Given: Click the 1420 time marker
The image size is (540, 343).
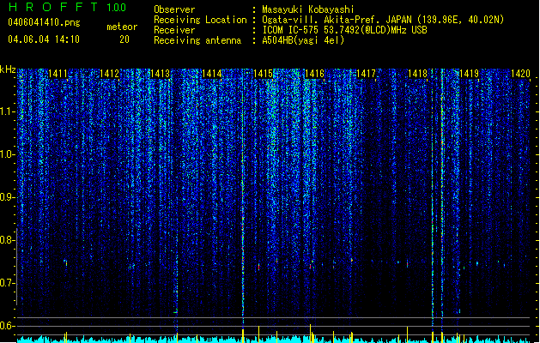Looking at the screenshot, I should coord(520,74).
